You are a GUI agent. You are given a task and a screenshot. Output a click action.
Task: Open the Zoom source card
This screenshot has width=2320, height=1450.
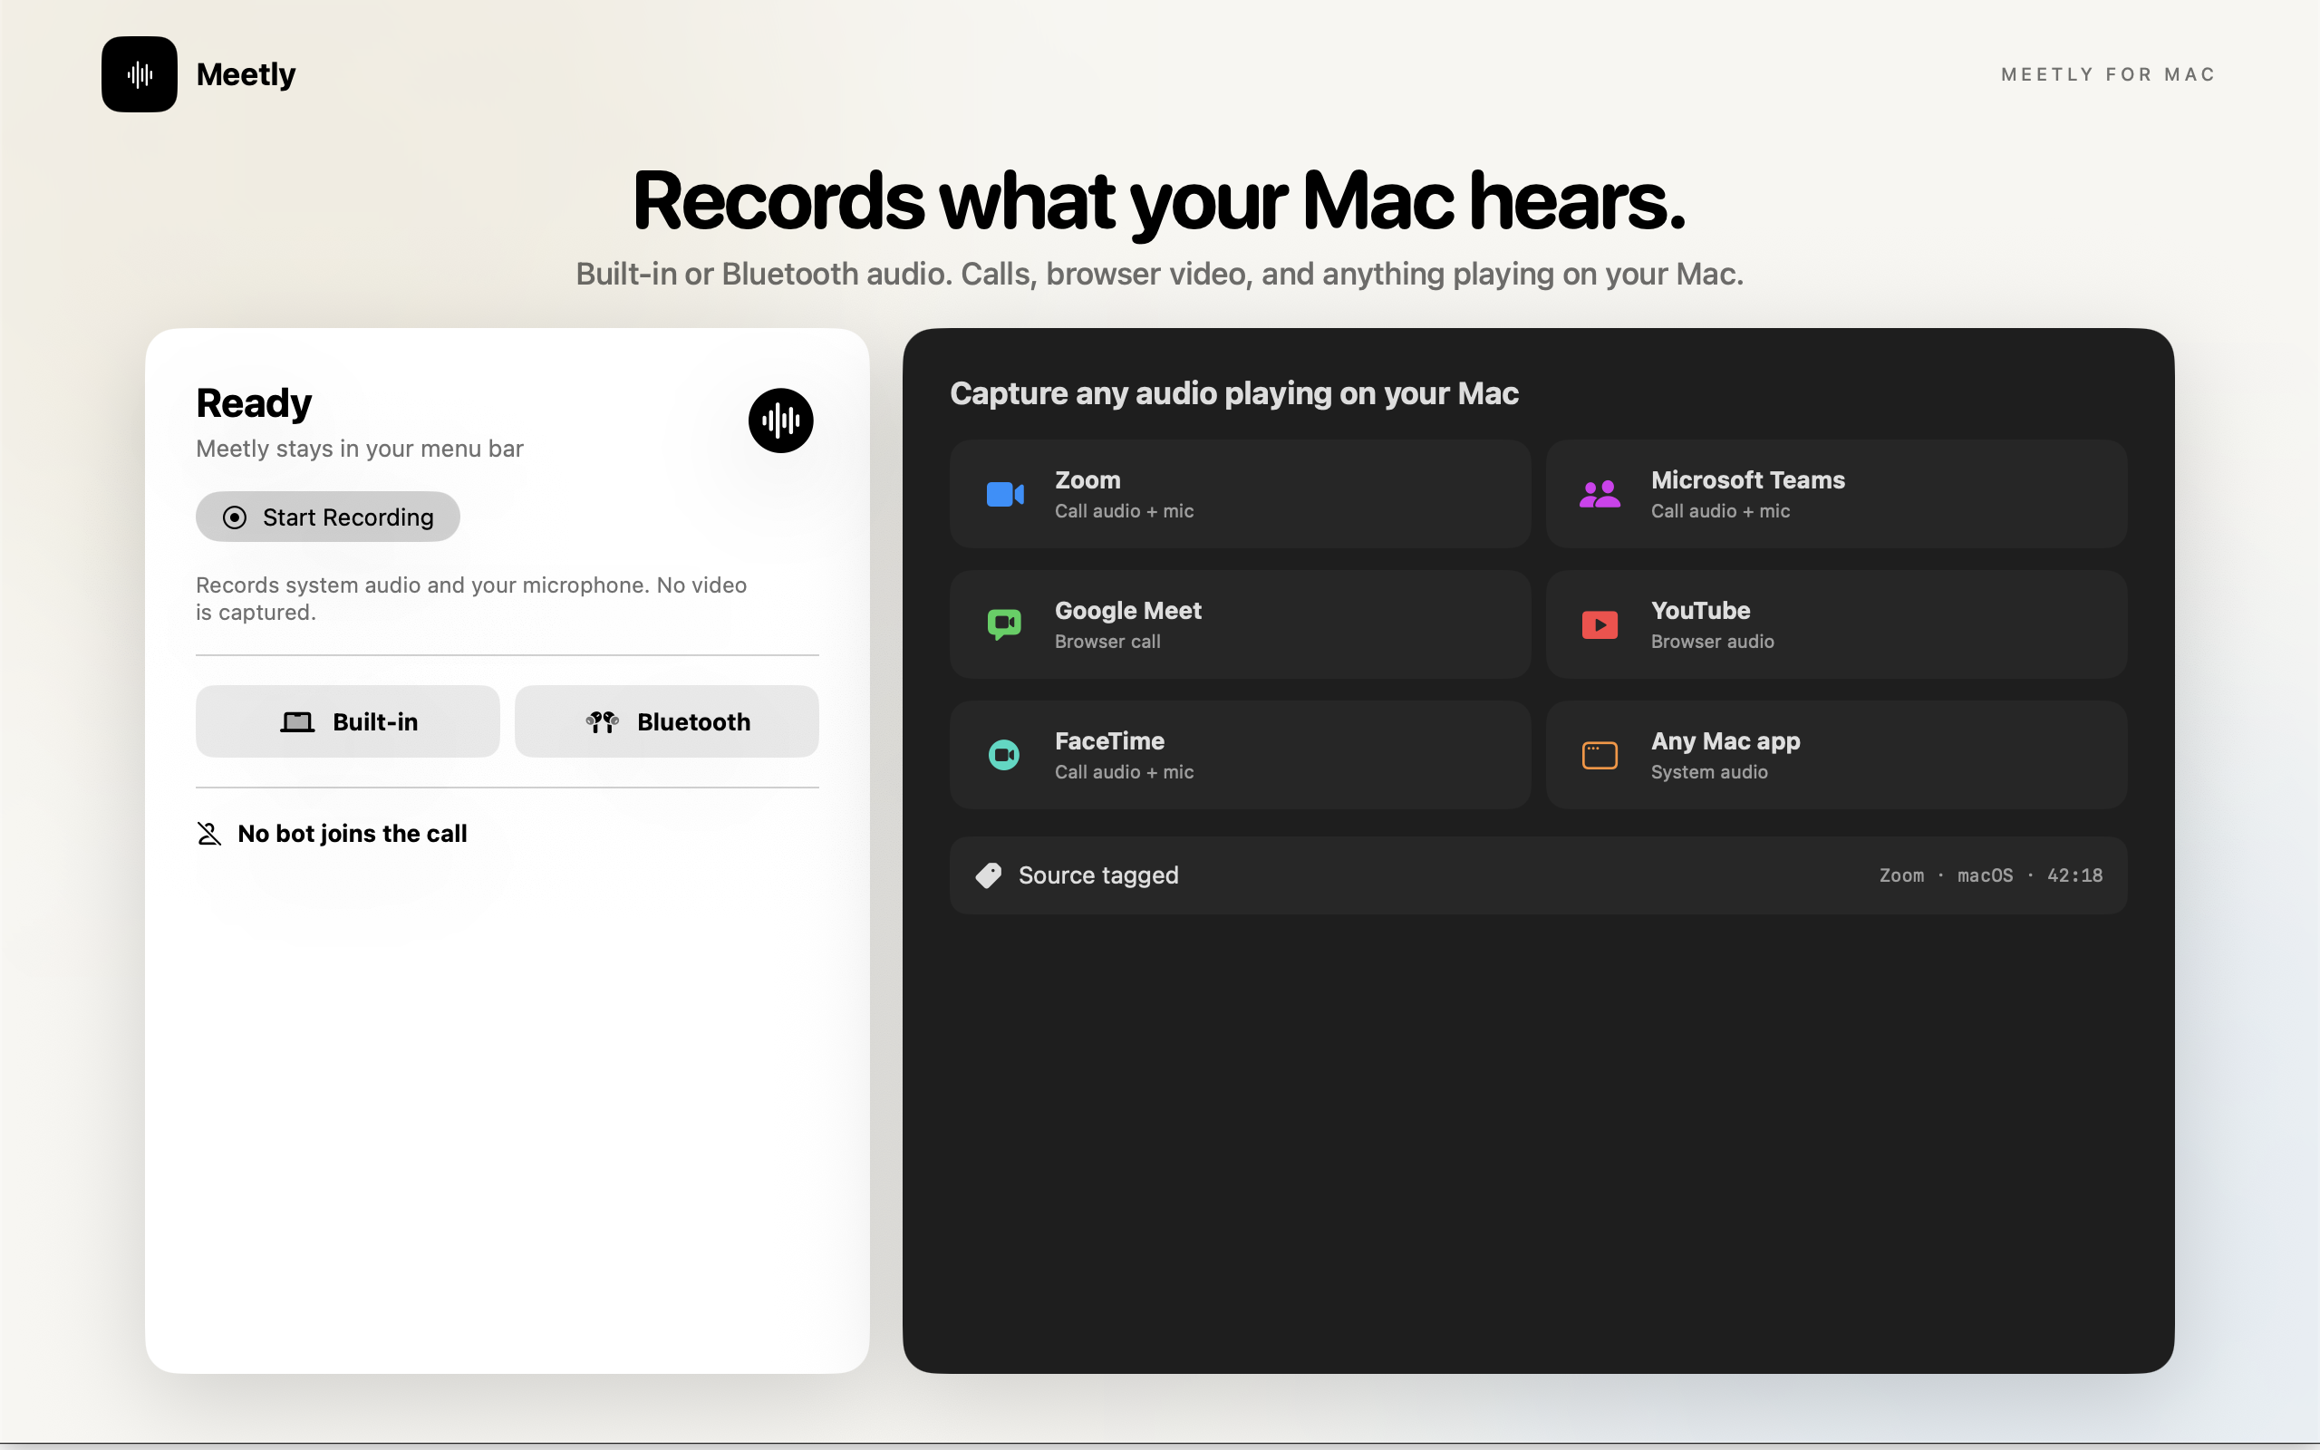[x=1241, y=494]
